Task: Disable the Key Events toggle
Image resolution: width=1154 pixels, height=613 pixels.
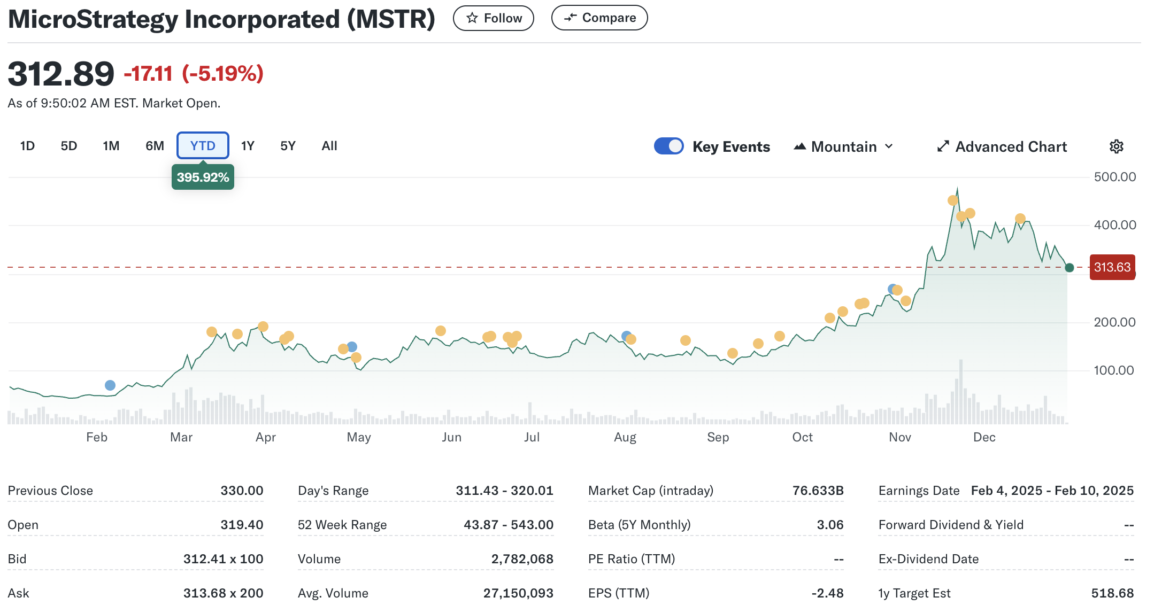Action: [669, 145]
